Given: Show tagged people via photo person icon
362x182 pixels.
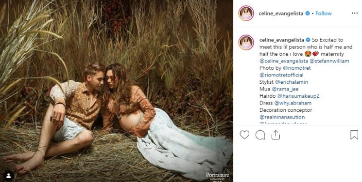Looking at the screenshot, I should click(9, 176).
